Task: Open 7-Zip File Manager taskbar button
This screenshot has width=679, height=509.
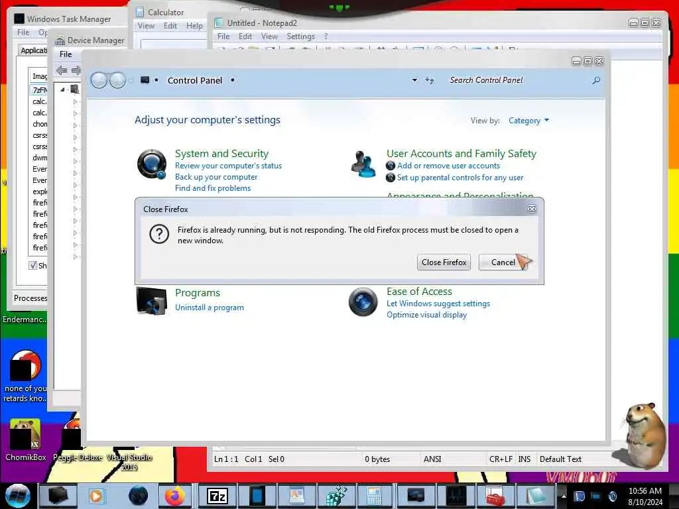Action: click(x=217, y=496)
